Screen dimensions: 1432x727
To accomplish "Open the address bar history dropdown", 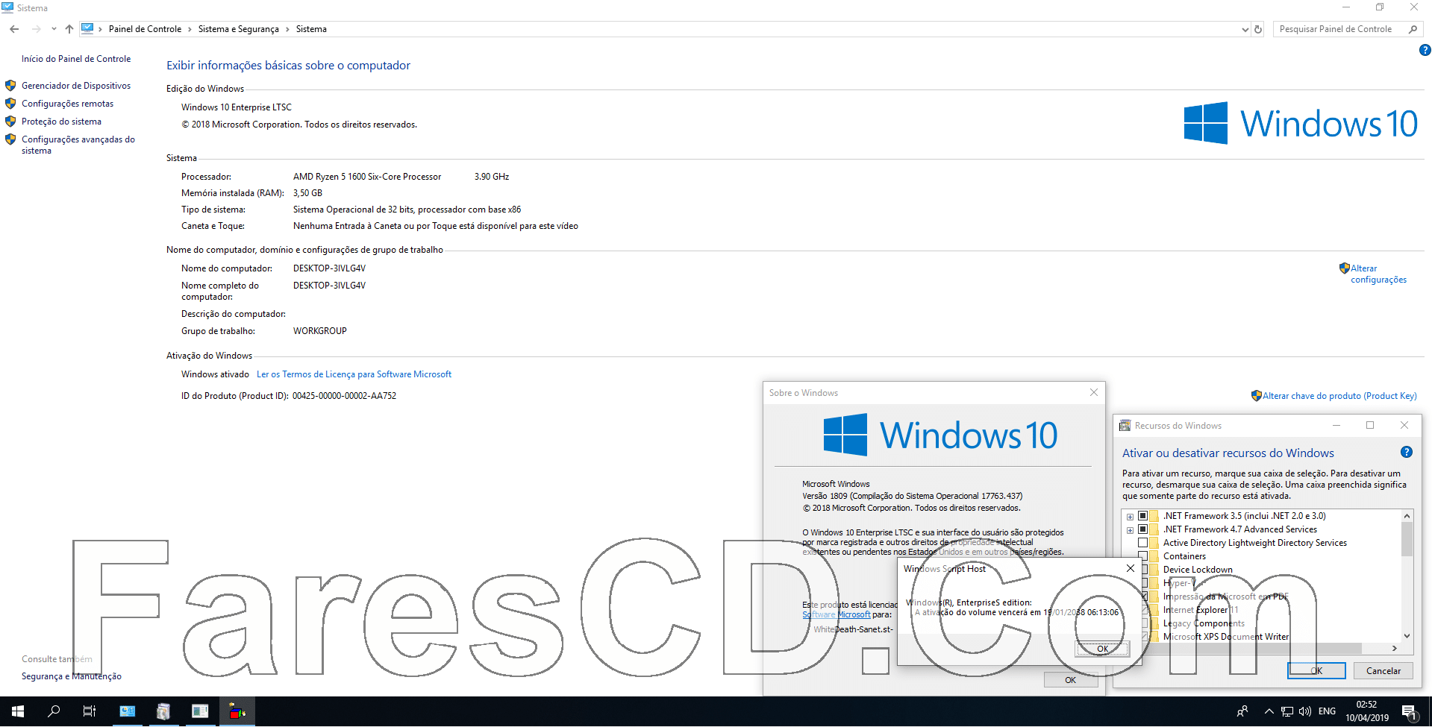I will pos(1245,29).
